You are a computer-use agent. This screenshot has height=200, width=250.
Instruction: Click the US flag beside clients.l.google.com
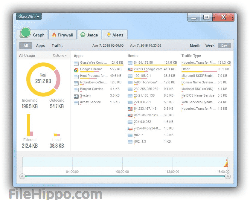click(x=130, y=69)
